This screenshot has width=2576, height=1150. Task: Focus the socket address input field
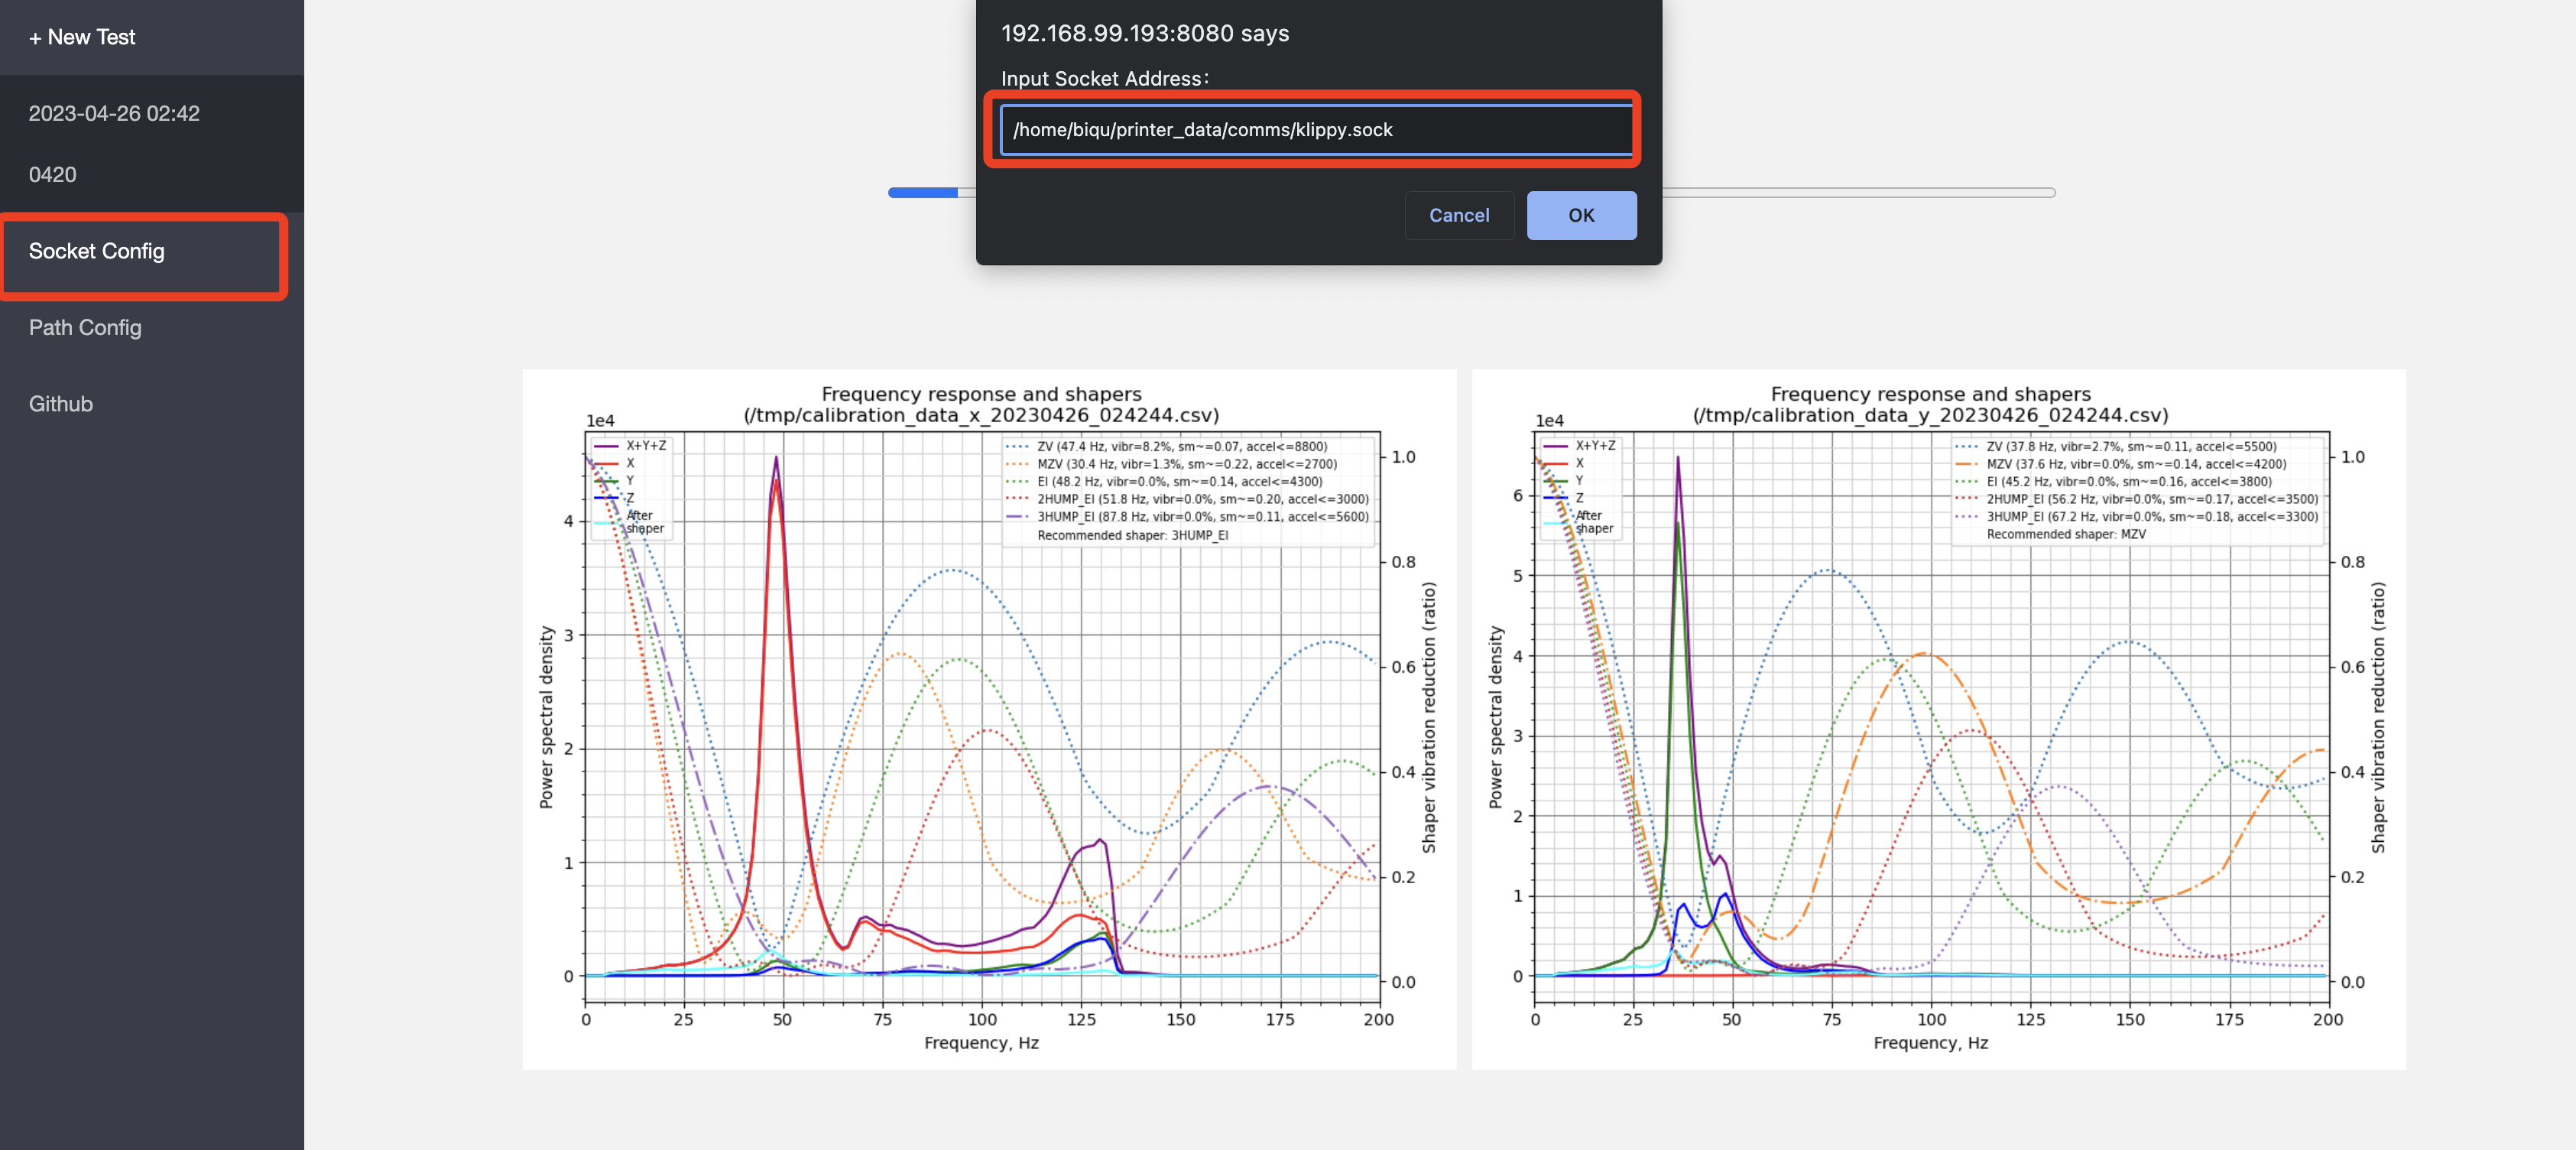1316,130
